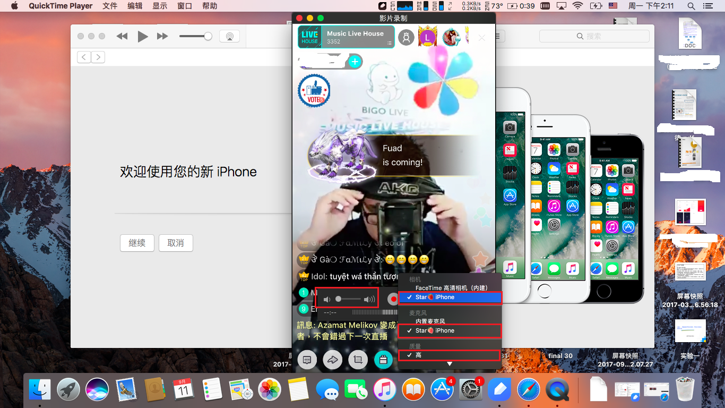725x408 pixels.
Task: Click the iTunes back navigation arrow
Action: point(84,57)
